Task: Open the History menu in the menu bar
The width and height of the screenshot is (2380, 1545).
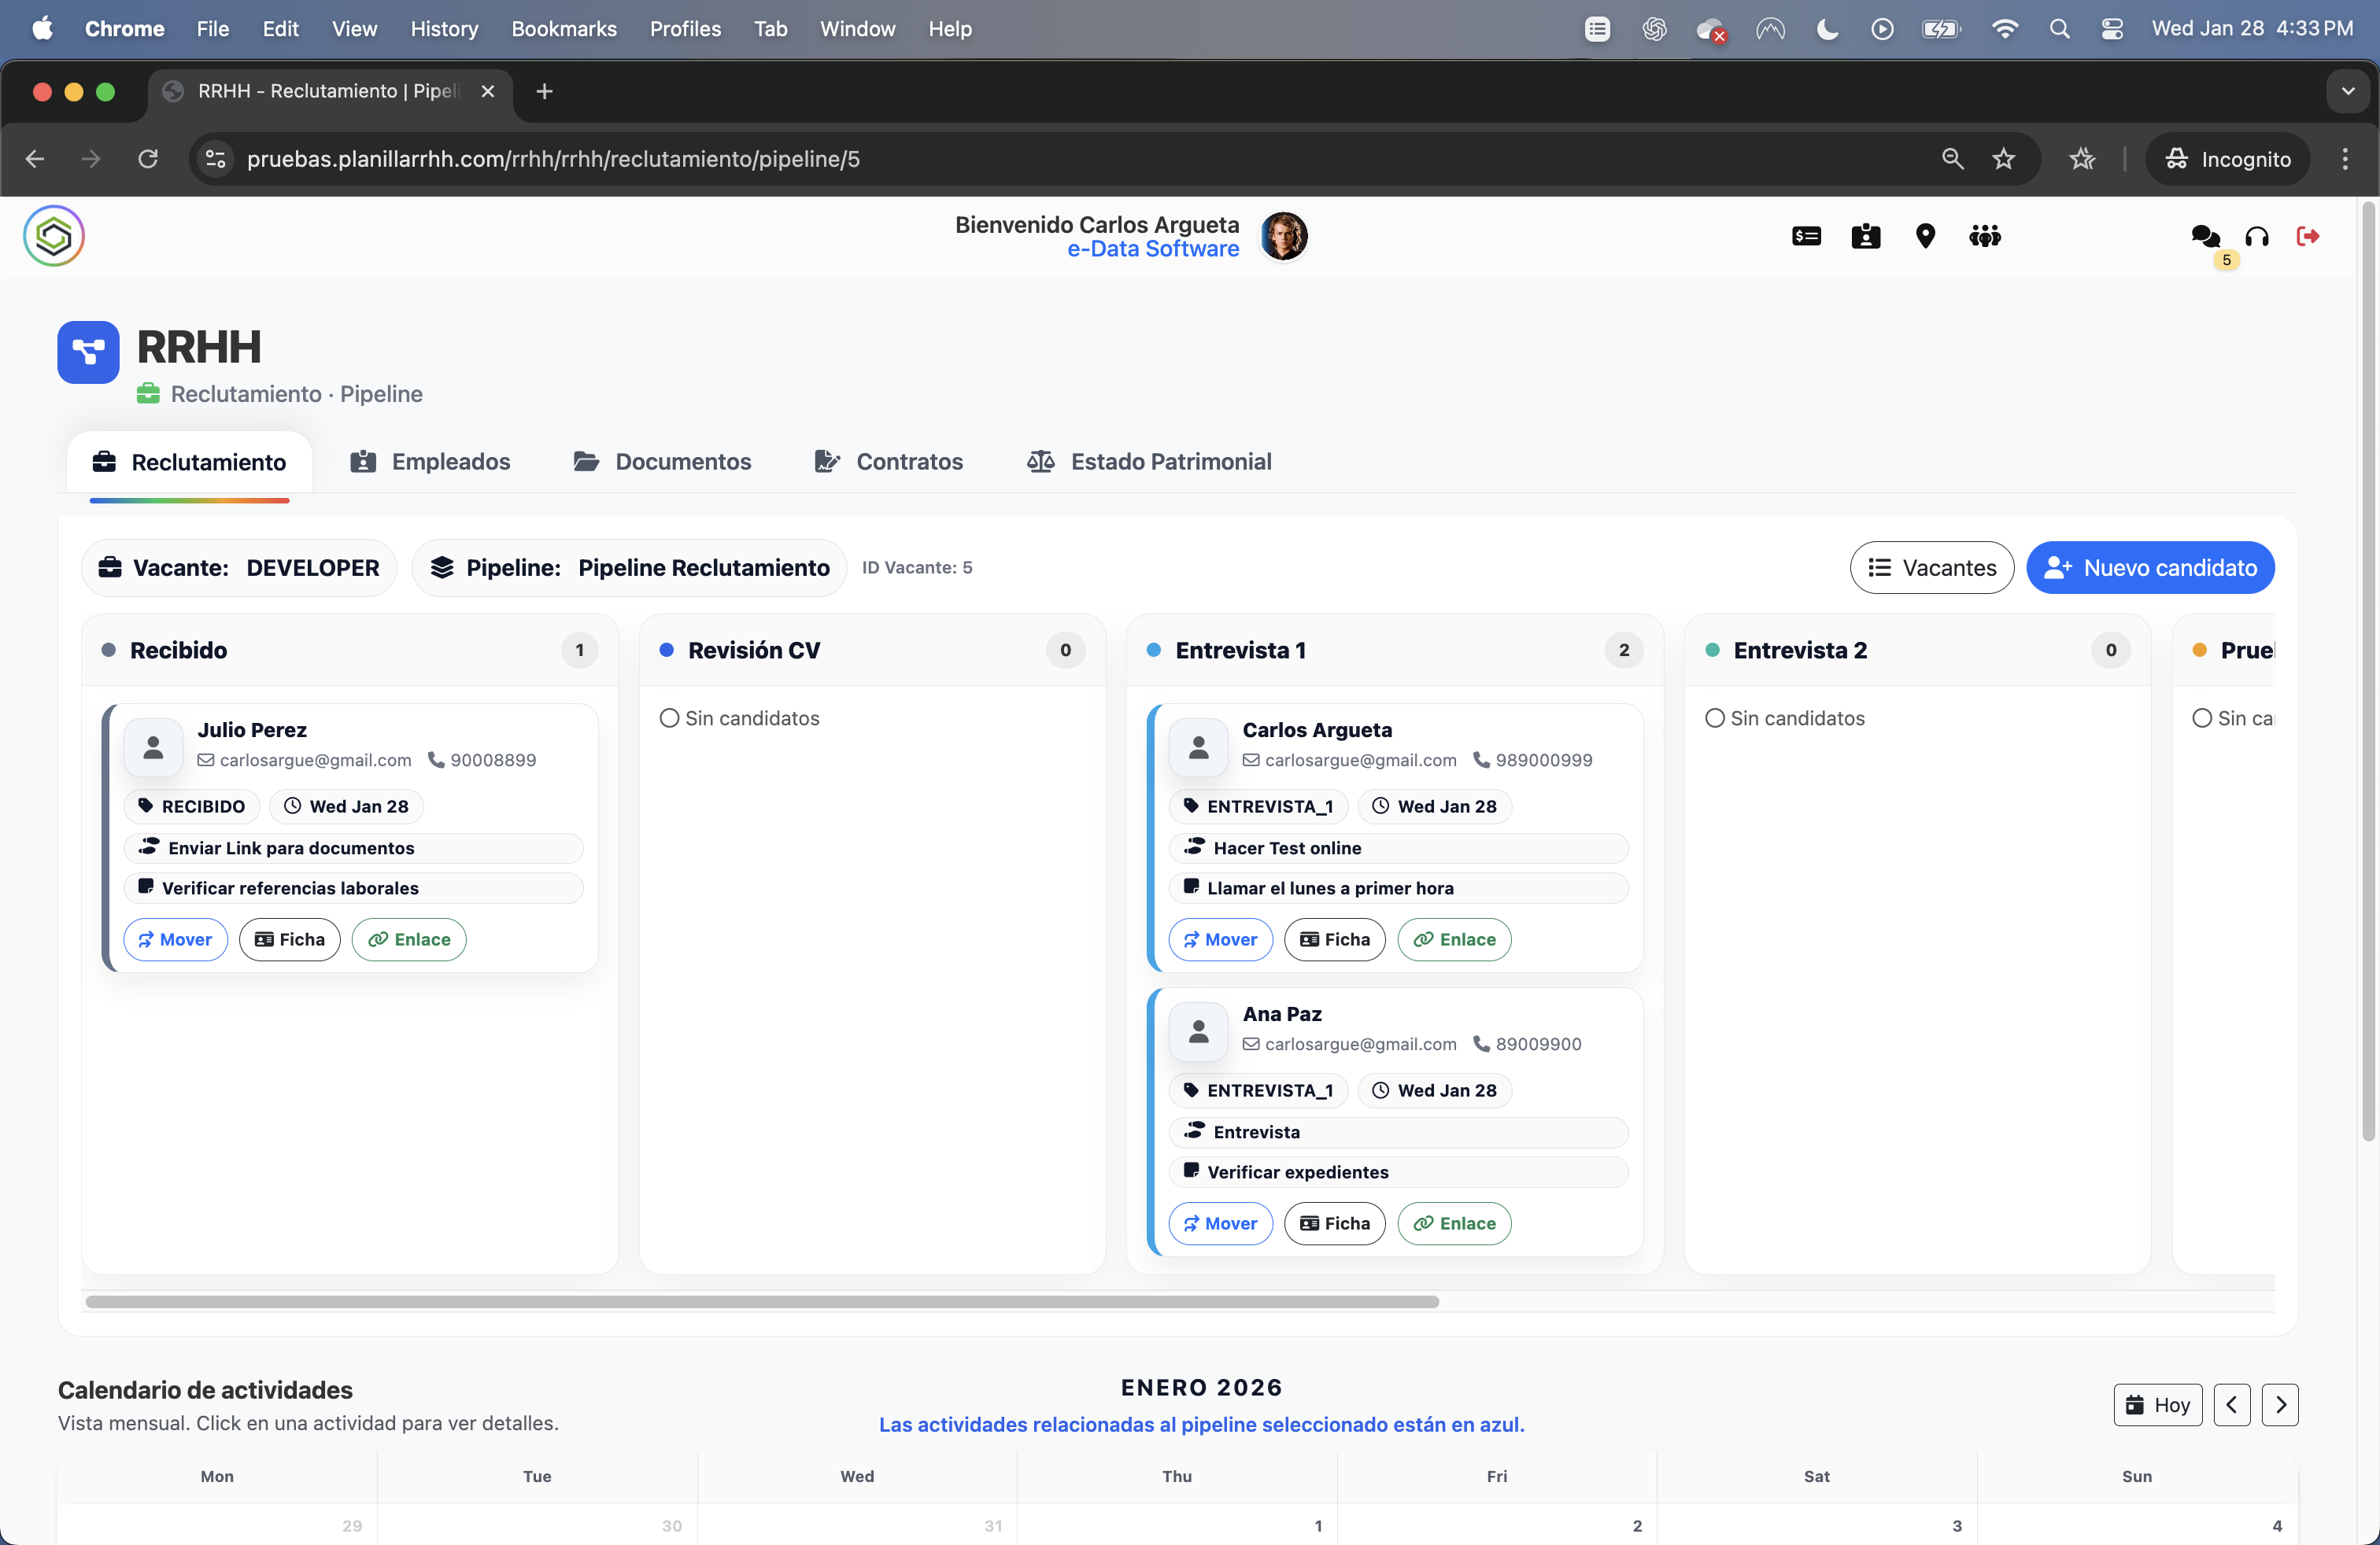Action: (444, 29)
